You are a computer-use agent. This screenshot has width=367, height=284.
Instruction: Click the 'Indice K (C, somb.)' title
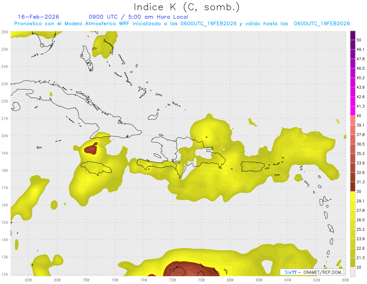pos(187,7)
